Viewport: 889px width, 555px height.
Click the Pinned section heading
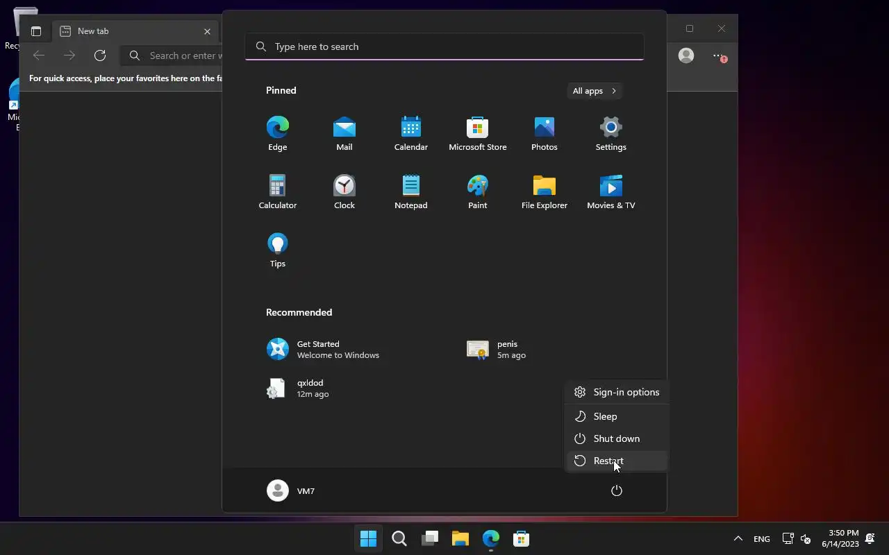pos(281,90)
